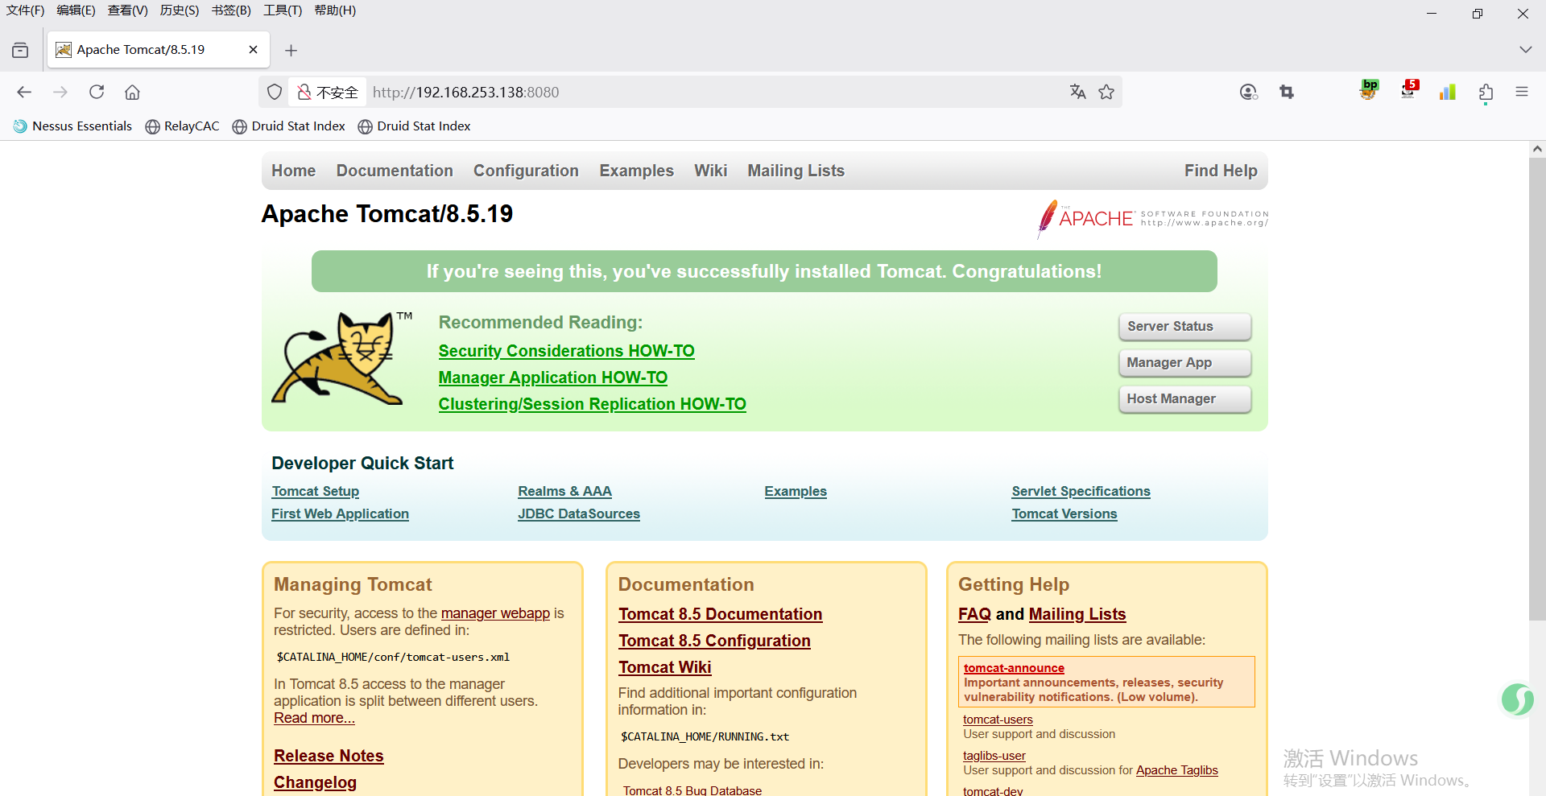Viewport: 1546px width, 796px height.
Task: Click the Host Manager button
Action: click(1184, 399)
